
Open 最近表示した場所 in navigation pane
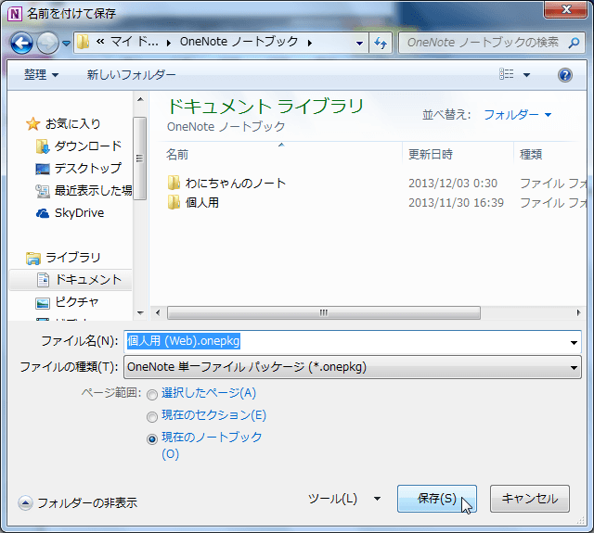pos(93,190)
